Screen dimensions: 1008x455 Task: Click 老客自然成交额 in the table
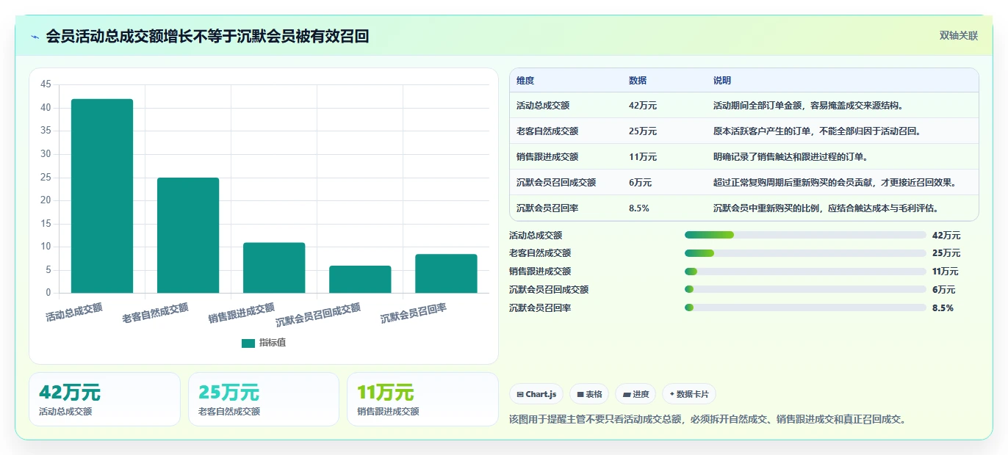point(547,131)
